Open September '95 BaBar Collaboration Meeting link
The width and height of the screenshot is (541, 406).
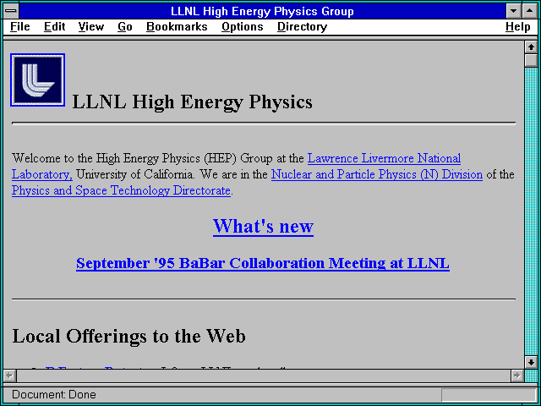point(263,263)
